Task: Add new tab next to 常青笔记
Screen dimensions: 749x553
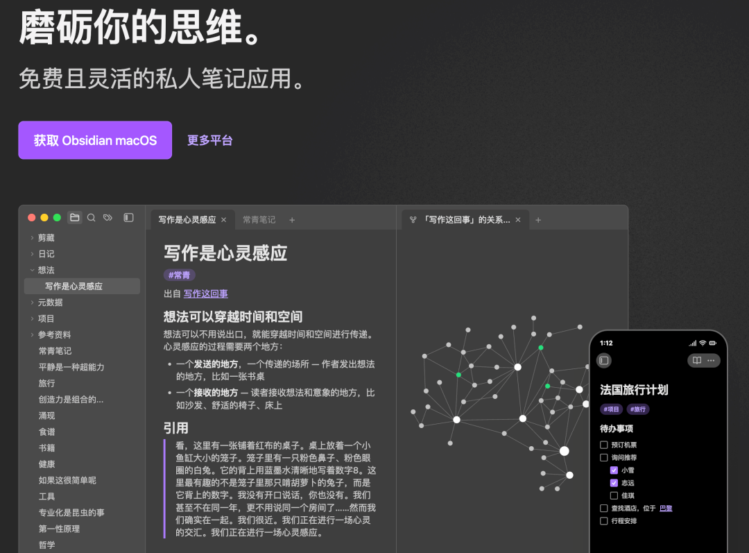Action: tap(292, 220)
